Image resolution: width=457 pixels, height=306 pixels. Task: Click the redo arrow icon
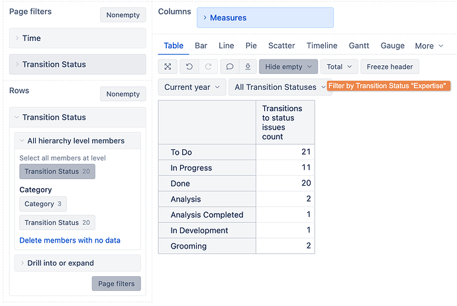[207, 67]
